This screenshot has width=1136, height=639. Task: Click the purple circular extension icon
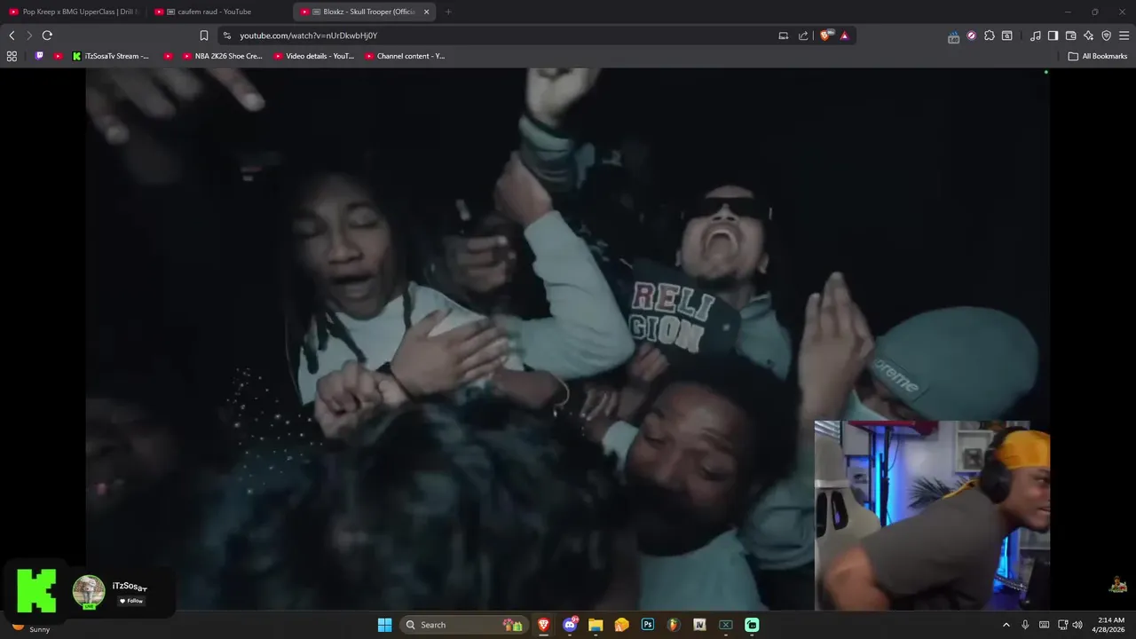click(x=972, y=35)
